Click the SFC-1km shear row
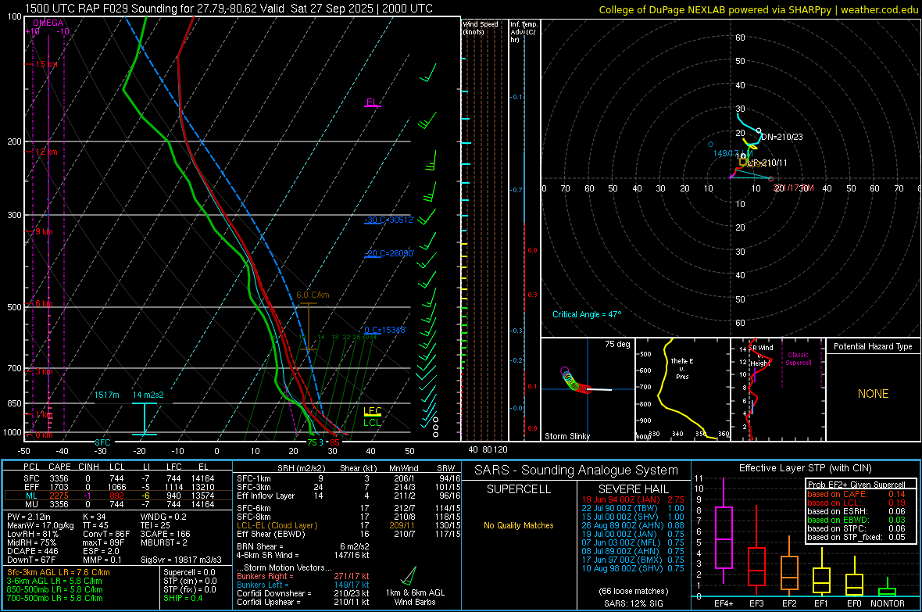 coord(348,478)
